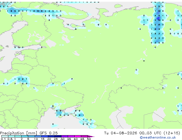Click the legend label 20
The height and width of the screenshot is (140, 182).
[x=49, y=139]
